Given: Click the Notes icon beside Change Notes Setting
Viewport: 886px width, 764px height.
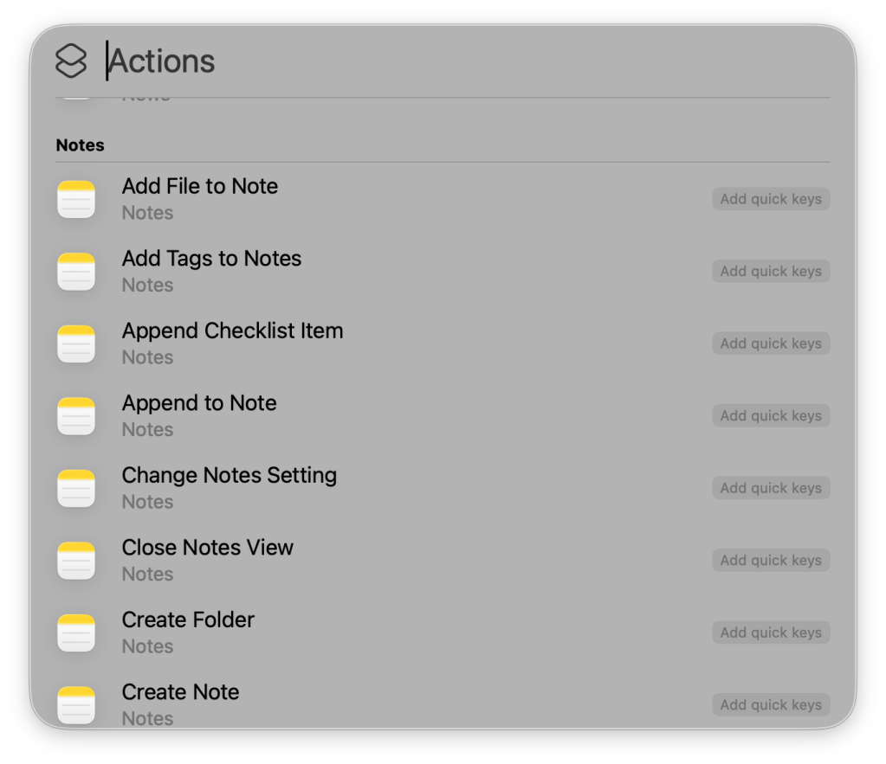Looking at the screenshot, I should tap(76, 488).
